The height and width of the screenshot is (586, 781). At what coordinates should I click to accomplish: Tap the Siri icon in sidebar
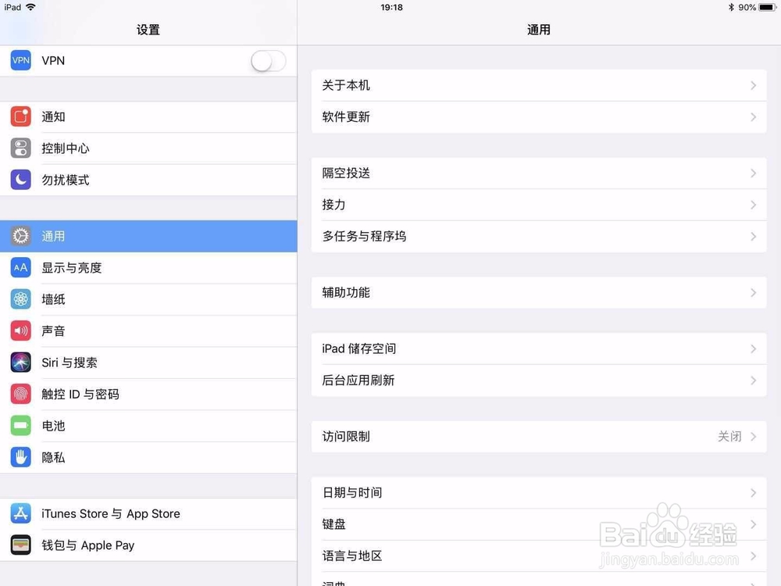[x=20, y=363]
